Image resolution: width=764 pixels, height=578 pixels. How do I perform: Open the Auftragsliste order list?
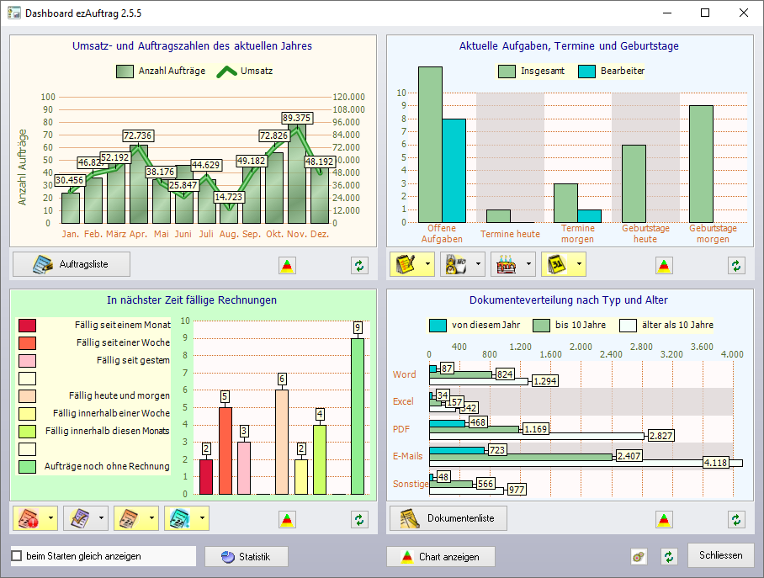click(72, 264)
